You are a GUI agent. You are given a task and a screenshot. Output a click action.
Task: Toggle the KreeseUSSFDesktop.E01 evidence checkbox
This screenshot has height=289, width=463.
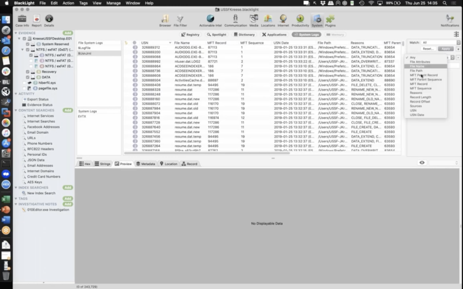tap(24, 39)
